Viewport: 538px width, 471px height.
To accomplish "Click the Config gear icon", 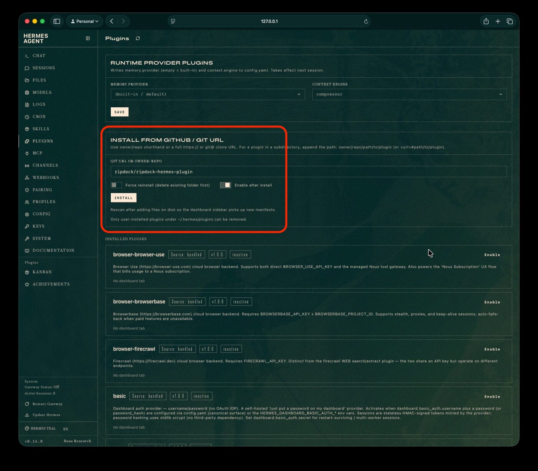I will coord(27,214).
